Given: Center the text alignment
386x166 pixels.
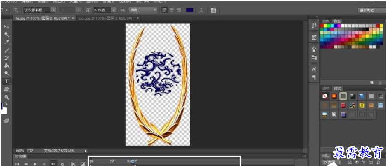Looking at the screenshot, I should tap(172, 10).
